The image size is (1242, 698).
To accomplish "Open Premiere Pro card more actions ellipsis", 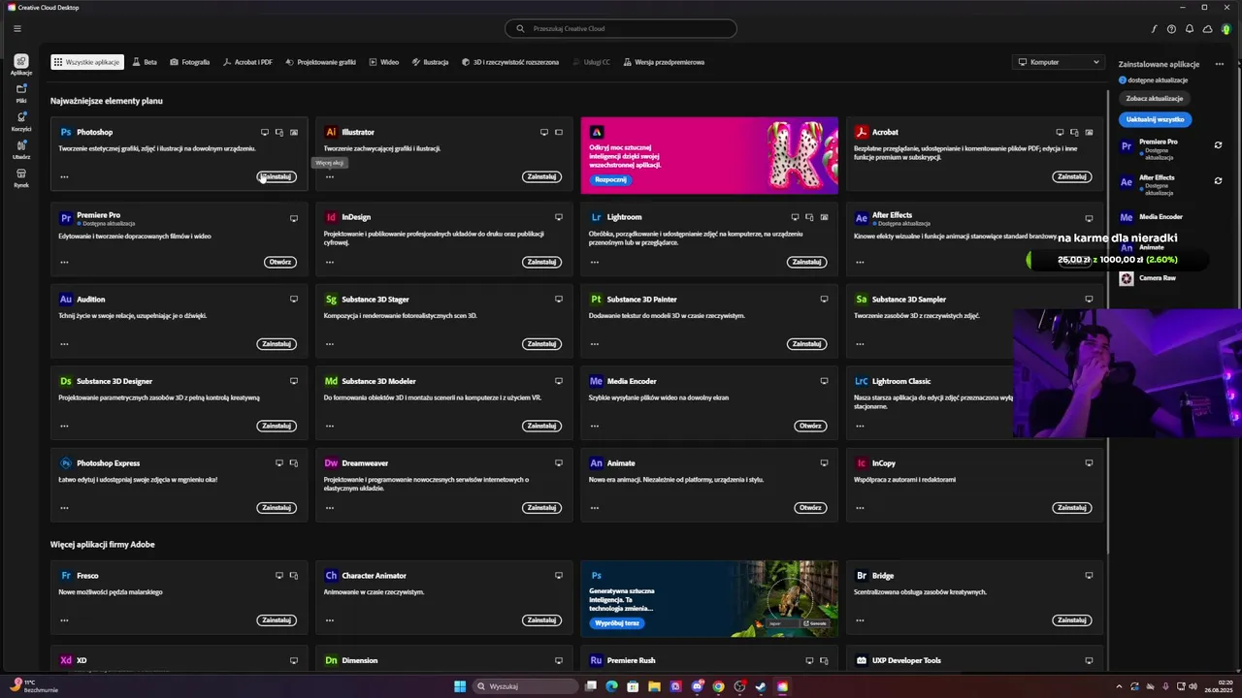I will coord(64,262).
